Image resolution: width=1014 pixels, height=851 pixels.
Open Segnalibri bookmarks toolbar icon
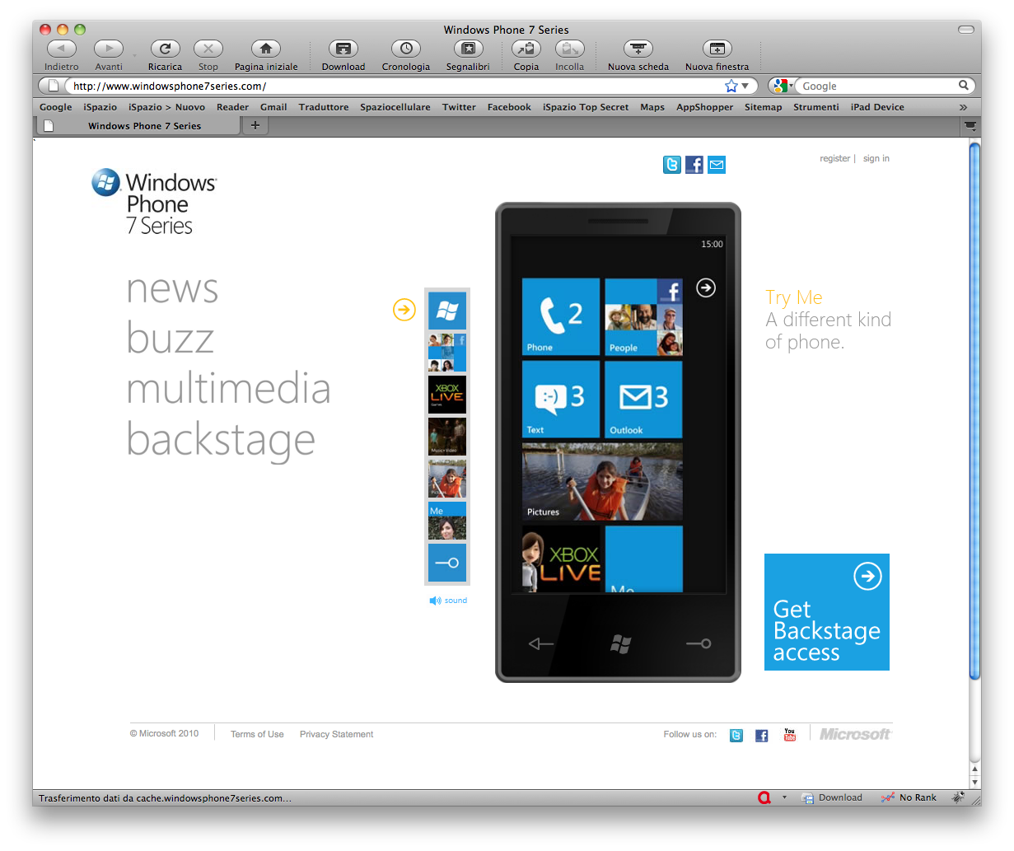click(x=467, y=49)
